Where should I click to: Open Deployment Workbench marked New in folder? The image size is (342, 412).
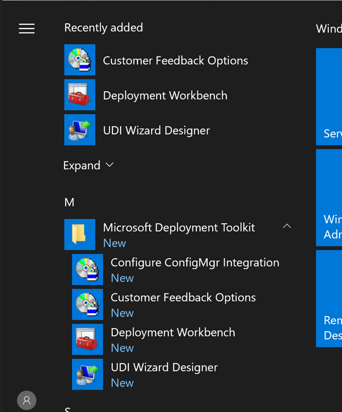(x=173, y=332)
